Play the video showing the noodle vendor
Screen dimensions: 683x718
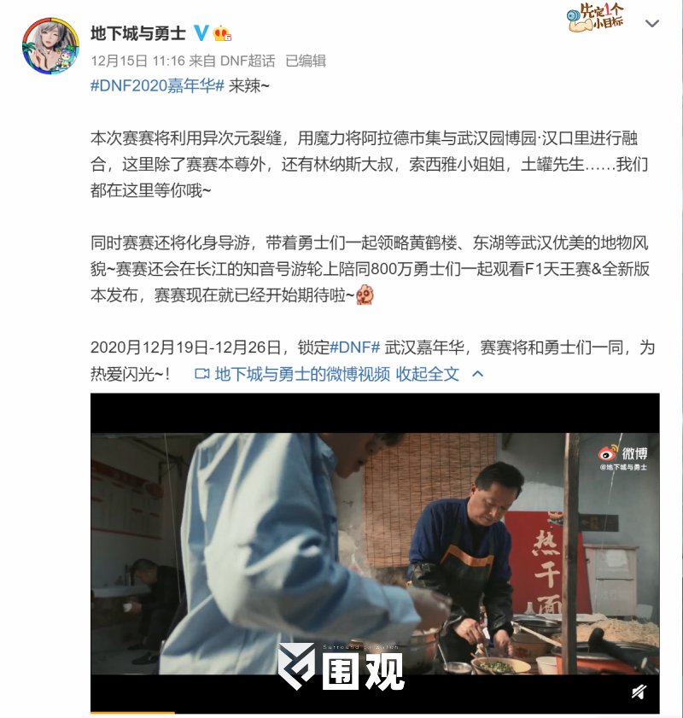tap(375, 553)
